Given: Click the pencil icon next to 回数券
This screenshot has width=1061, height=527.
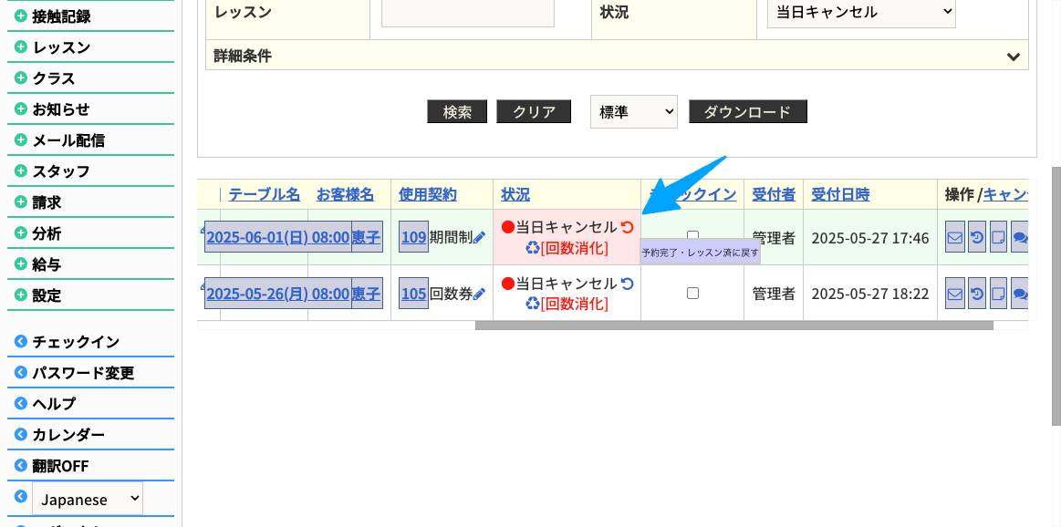Looking at the screenshot, I should (479, 294).
